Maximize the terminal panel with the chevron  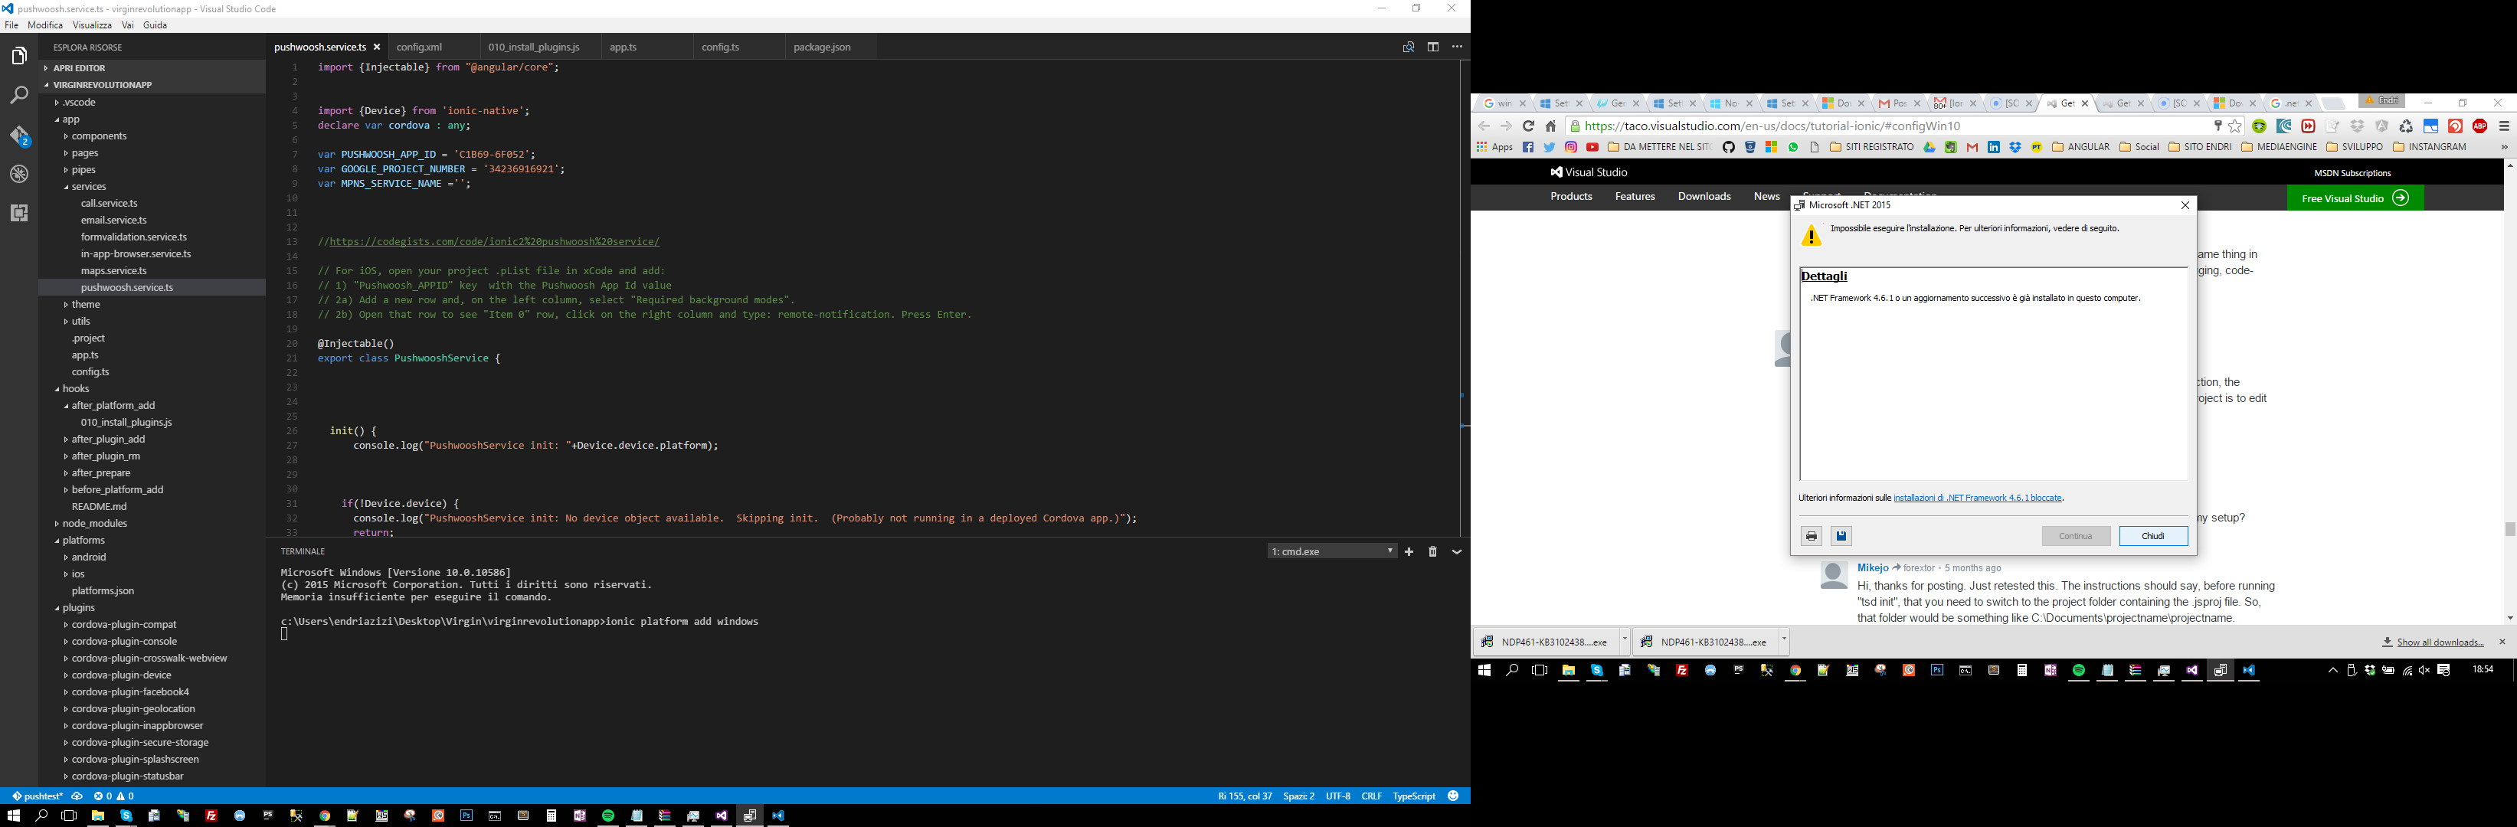(1456, 551)
